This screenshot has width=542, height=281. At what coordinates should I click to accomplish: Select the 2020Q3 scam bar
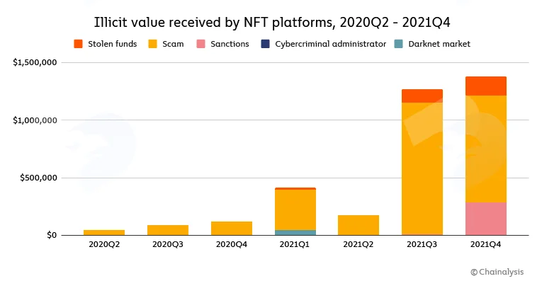pos(168,230)
